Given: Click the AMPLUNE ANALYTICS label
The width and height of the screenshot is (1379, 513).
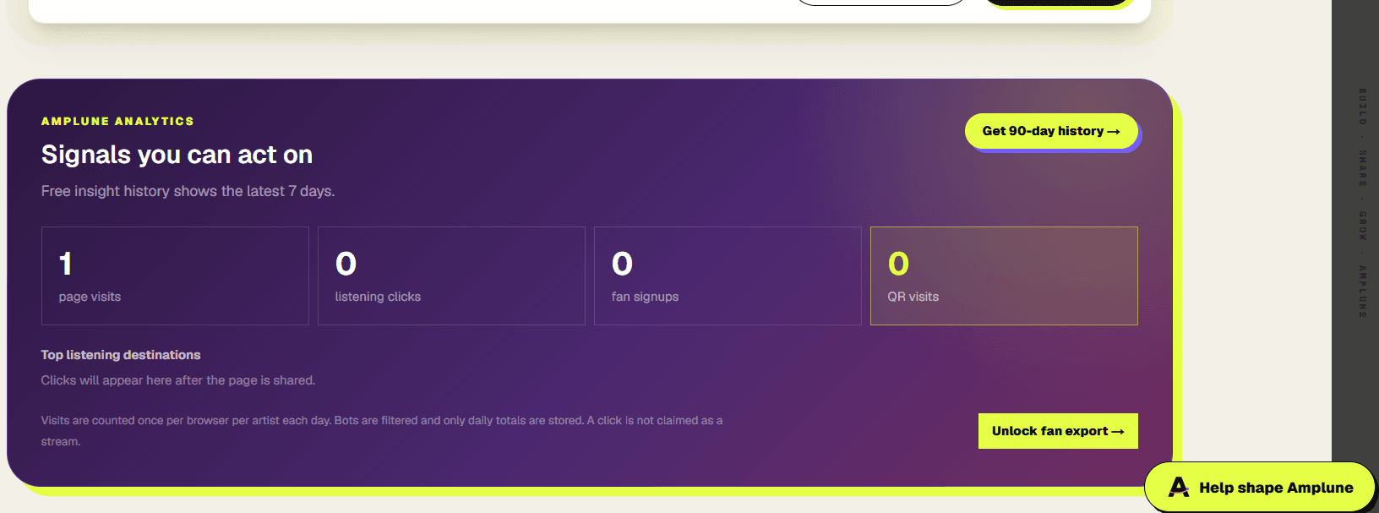Looking at the screenshot, I should (x=117, y=121).
